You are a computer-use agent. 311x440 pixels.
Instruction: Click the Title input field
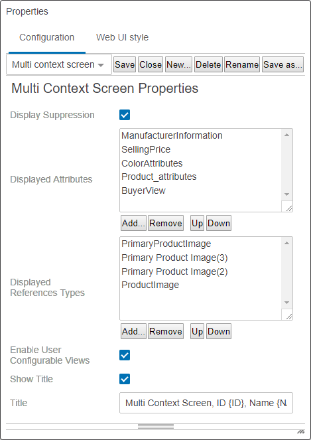[x=206, y=403]
